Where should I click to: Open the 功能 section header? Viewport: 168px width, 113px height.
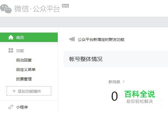point(20,51)
